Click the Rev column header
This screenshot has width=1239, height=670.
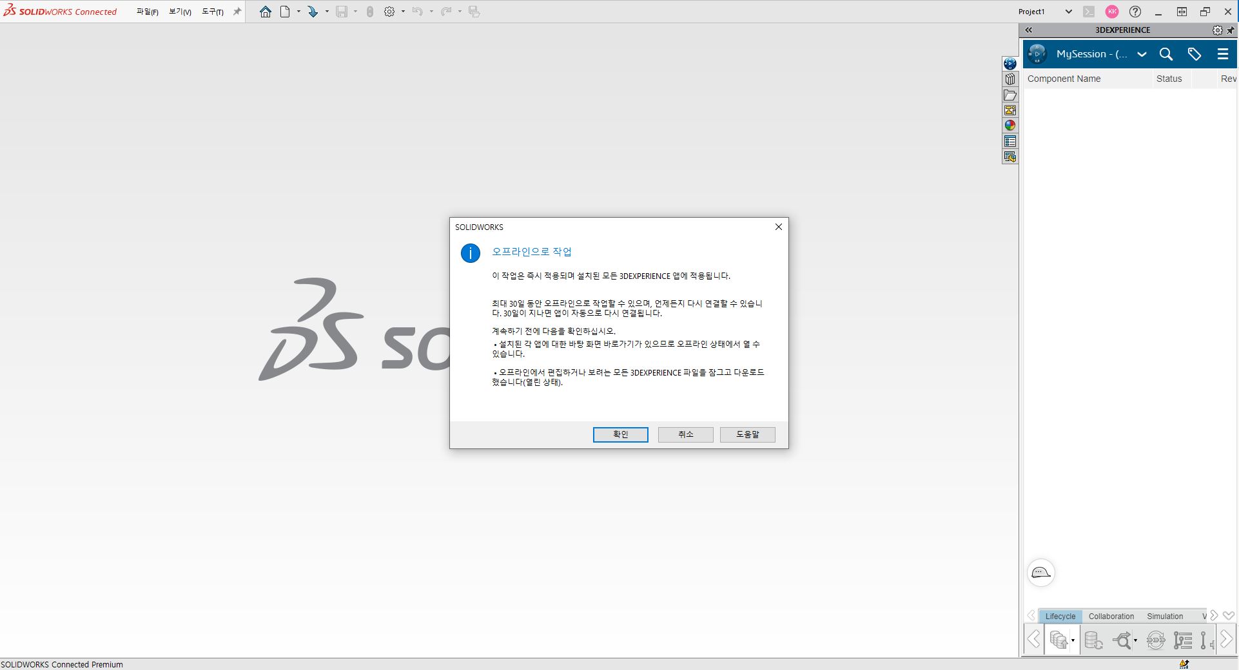pyautogui.click(x=1228, y=79)
